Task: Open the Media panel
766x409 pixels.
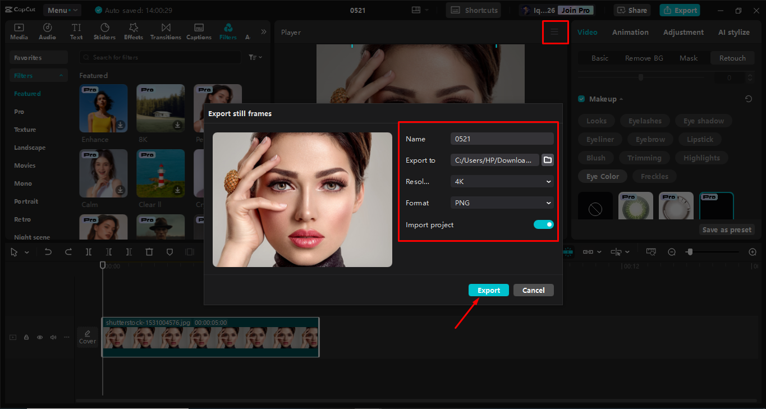Action: (19, 31)
